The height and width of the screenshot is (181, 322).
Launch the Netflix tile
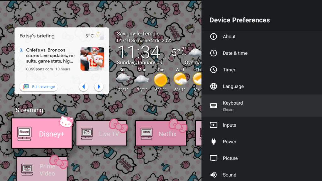click(161, 133)
